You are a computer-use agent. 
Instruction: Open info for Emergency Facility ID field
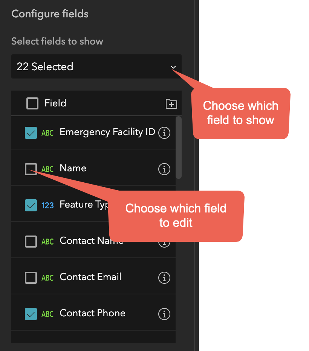tap(164, 133)
